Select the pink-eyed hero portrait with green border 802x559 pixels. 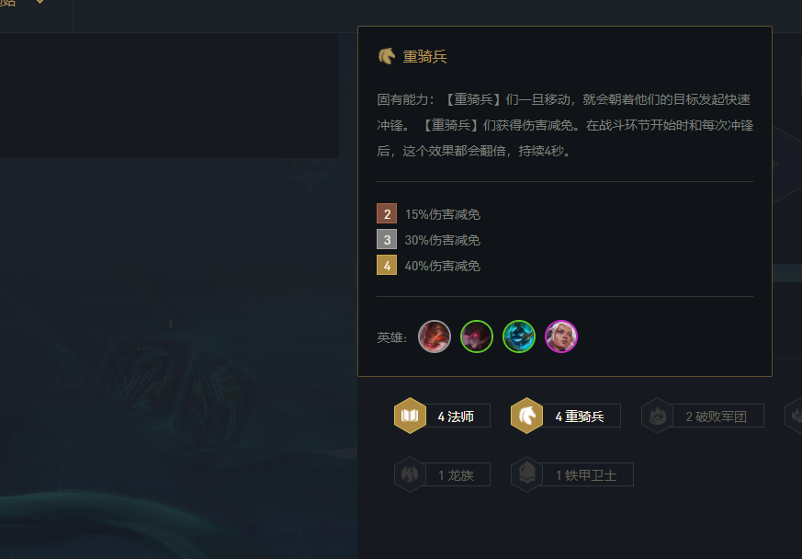click(x=477, y=337)
